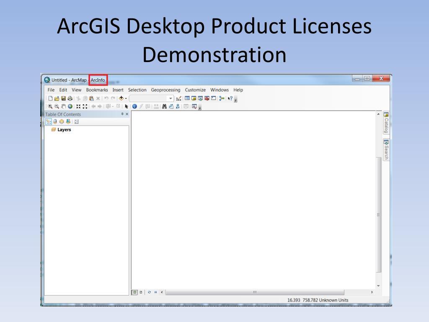The width and height of the screenshot is (429, 322).
Task: Open the View menu
Action: click(77, 90)
